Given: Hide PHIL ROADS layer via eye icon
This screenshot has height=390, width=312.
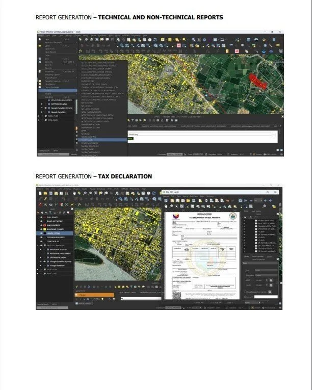Looking at the screenshot, I should (41, 217).
